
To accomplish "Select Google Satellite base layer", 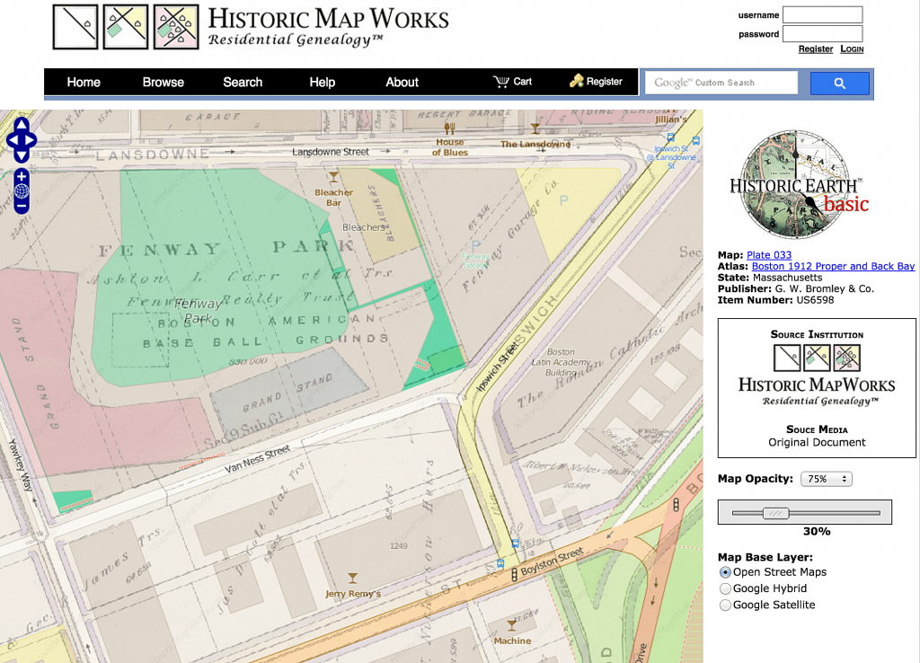I will [726, 605].
